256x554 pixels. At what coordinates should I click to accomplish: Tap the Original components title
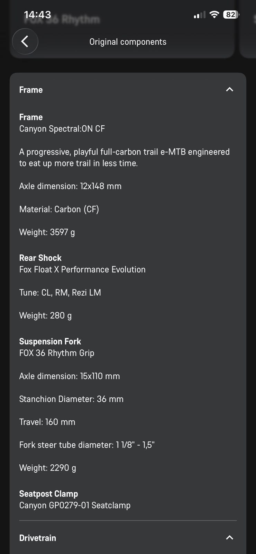[128, 42]
